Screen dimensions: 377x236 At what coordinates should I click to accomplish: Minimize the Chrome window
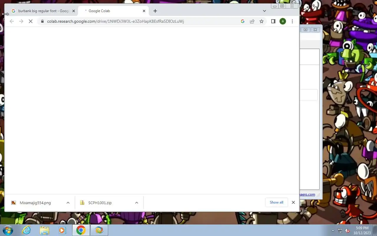pos(275,6)
